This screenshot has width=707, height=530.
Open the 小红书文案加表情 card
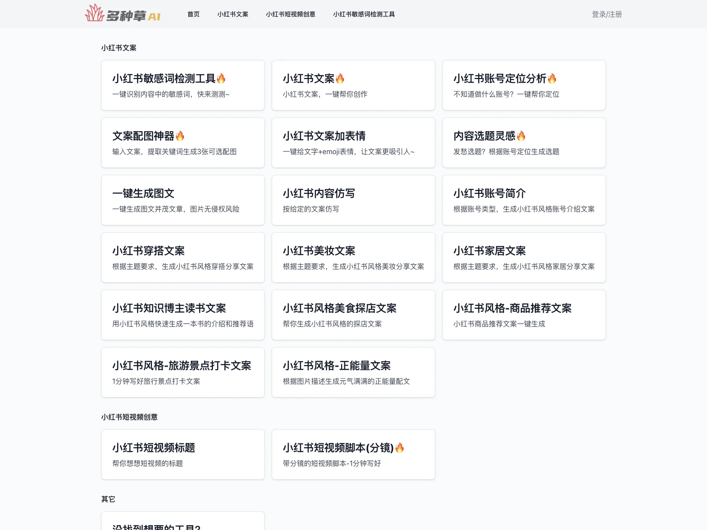coord(353,143)
